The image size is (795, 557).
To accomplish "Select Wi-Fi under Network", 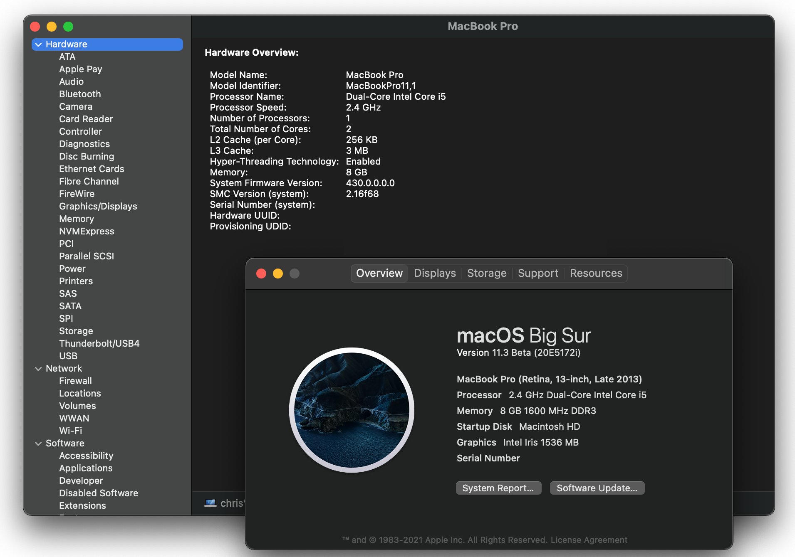I will point(71,431).
